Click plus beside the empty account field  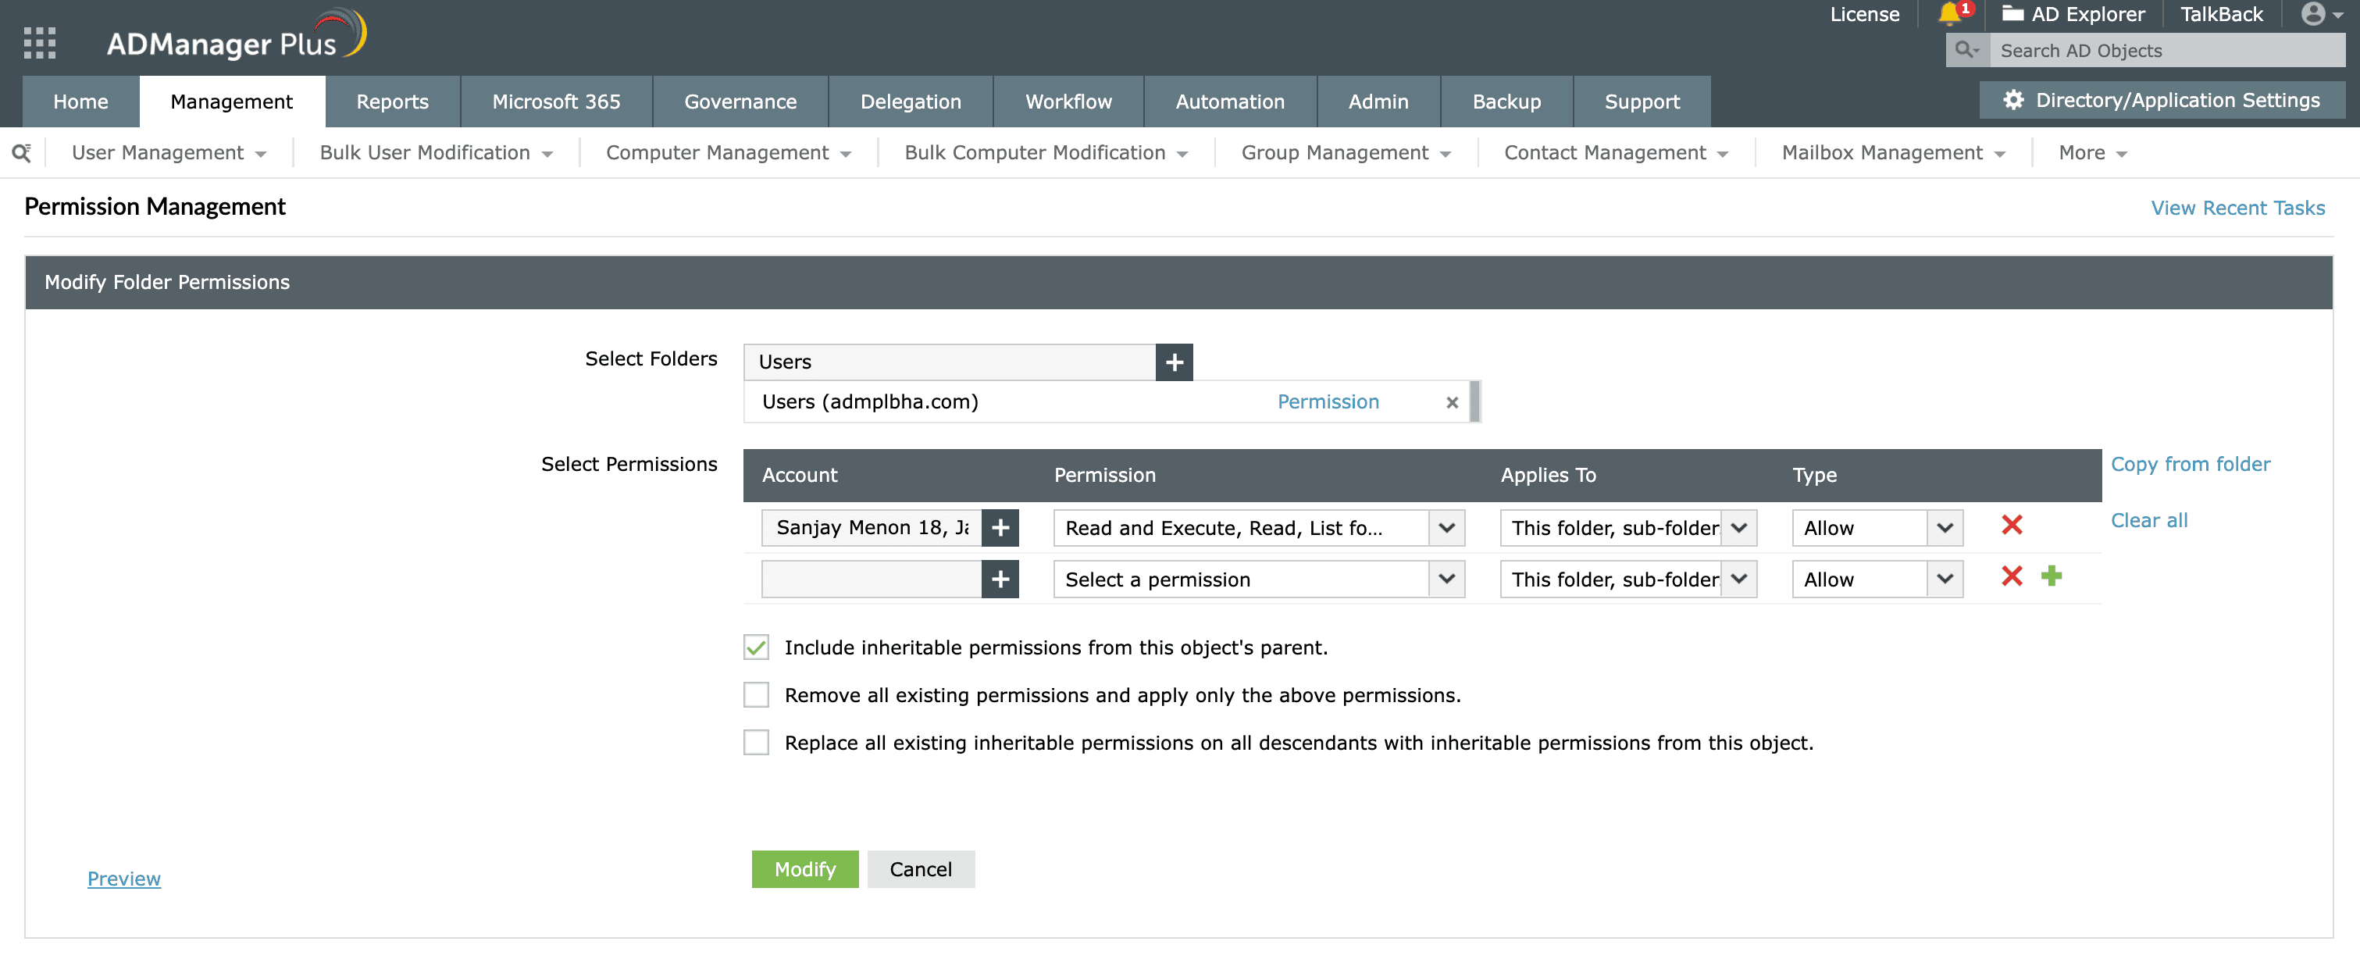(1000, 579)
